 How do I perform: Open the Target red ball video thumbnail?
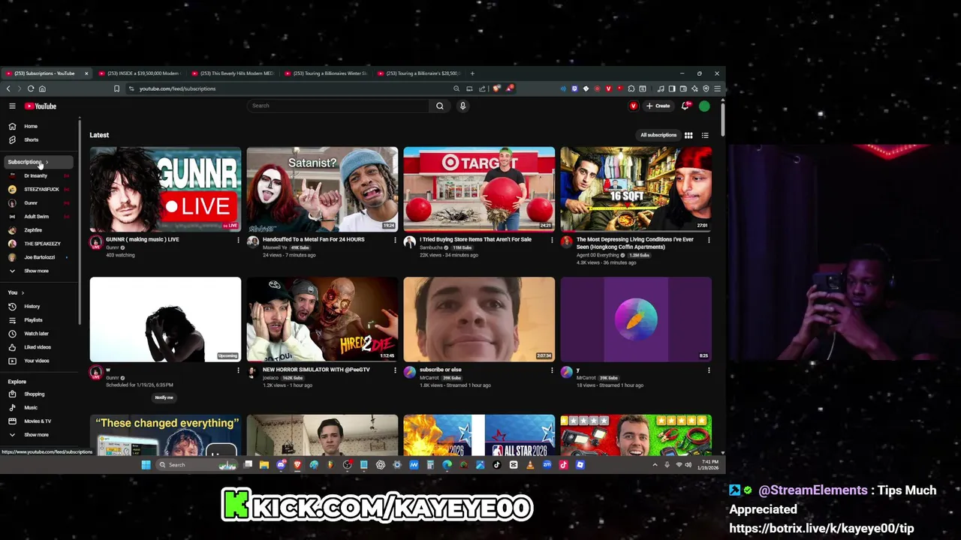coord(479,189)
